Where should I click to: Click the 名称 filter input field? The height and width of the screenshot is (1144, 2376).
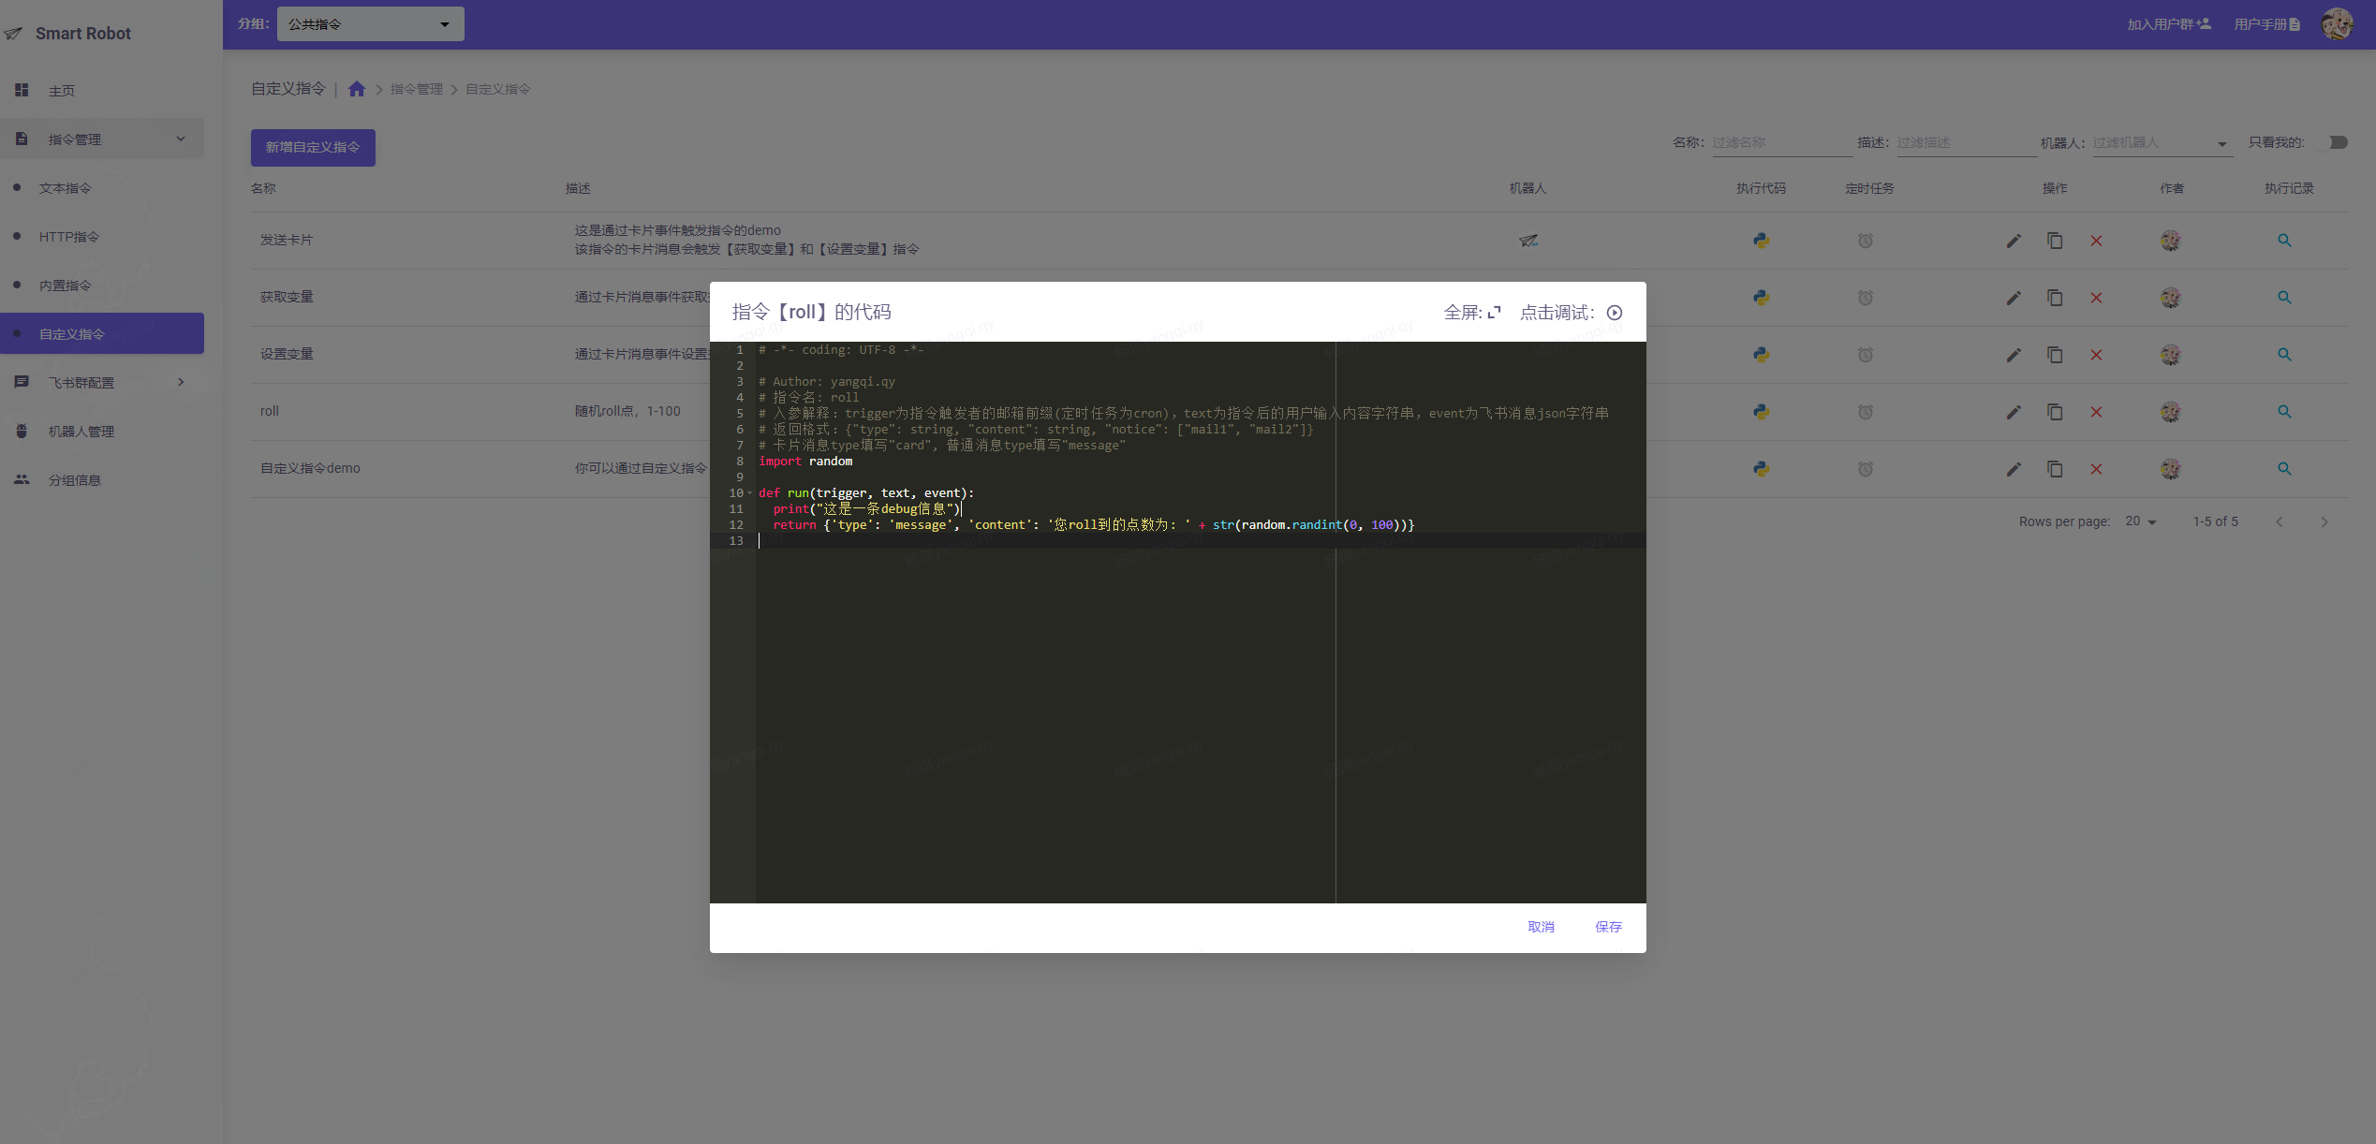click(1781, 142)
